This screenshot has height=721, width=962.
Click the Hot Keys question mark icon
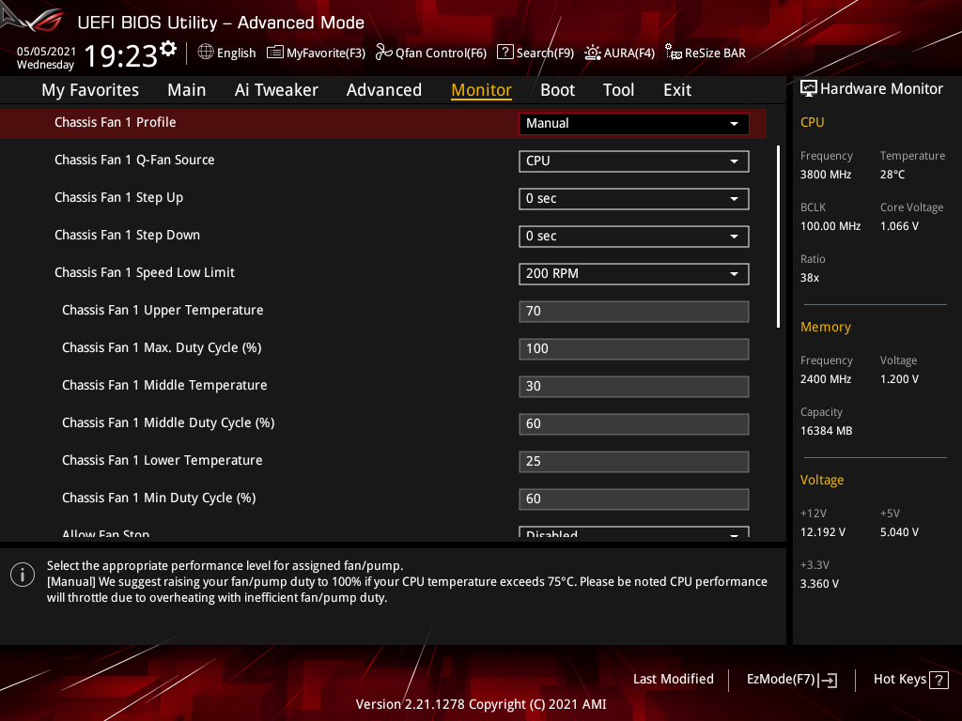[939, 680]
